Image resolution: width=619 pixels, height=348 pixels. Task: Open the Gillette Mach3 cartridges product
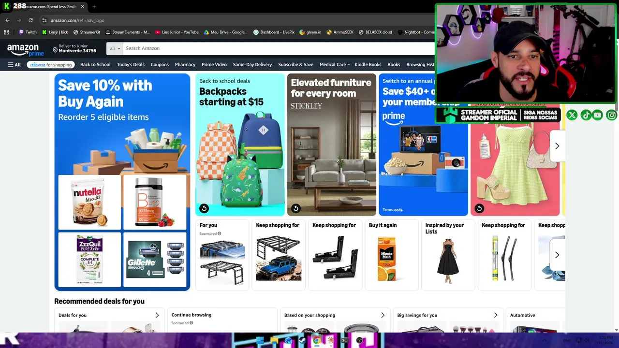(x=155, y=260)
